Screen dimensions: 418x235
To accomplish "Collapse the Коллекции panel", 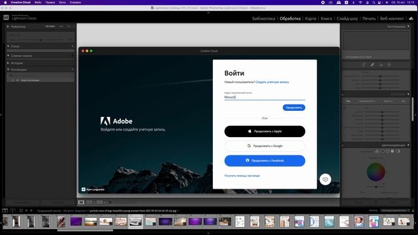I will click(8, 70).
